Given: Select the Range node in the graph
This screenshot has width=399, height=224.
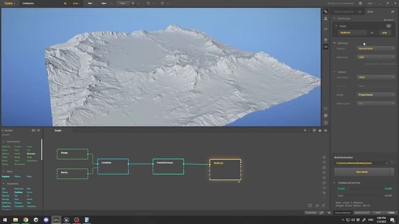Looking at the screenshot, I should [72, 154].
